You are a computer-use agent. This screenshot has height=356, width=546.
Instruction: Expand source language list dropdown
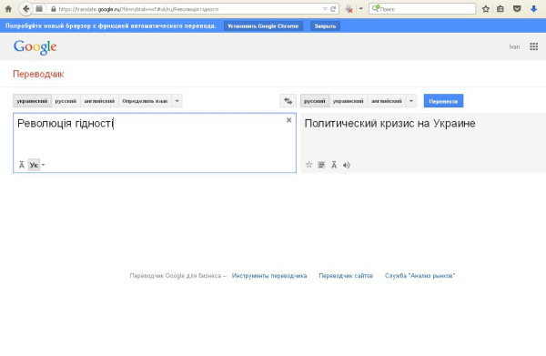coord(177,101)
